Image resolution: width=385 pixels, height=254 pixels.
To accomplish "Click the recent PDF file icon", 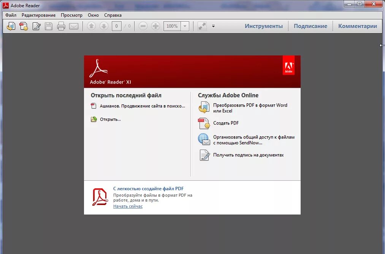I will [x=93, y=106].
